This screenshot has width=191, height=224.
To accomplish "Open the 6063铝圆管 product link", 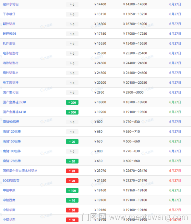I will click(x=11, y=181).
